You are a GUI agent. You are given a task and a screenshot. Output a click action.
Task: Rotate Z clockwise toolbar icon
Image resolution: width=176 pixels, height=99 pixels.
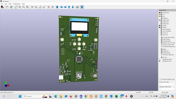(49, 7)
